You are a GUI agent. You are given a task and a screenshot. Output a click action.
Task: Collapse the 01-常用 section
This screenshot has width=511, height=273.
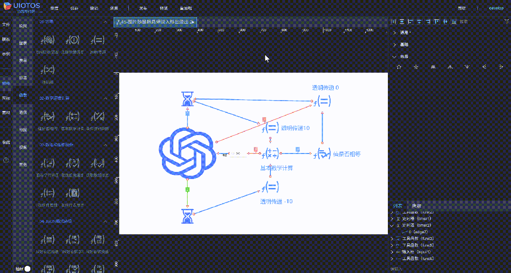tap(105, 22)
